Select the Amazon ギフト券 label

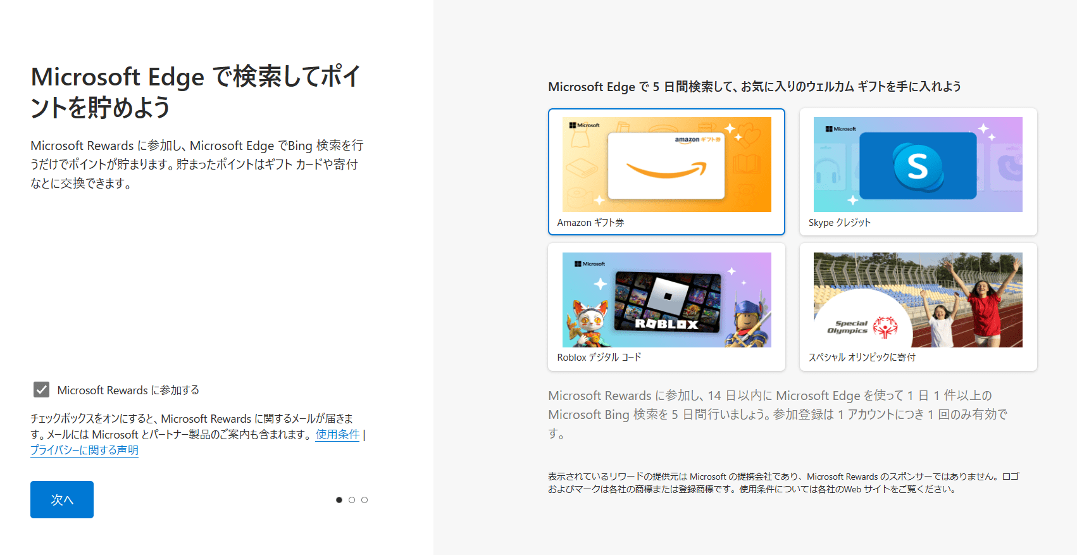[590, 223]
